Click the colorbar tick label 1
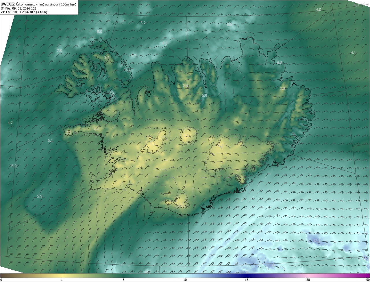This screenshot has height=282, width=370. (x=62, y=280)
